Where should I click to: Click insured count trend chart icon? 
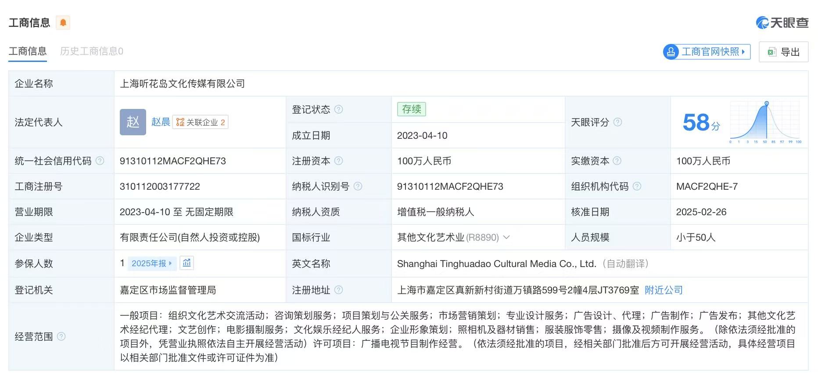187,263
